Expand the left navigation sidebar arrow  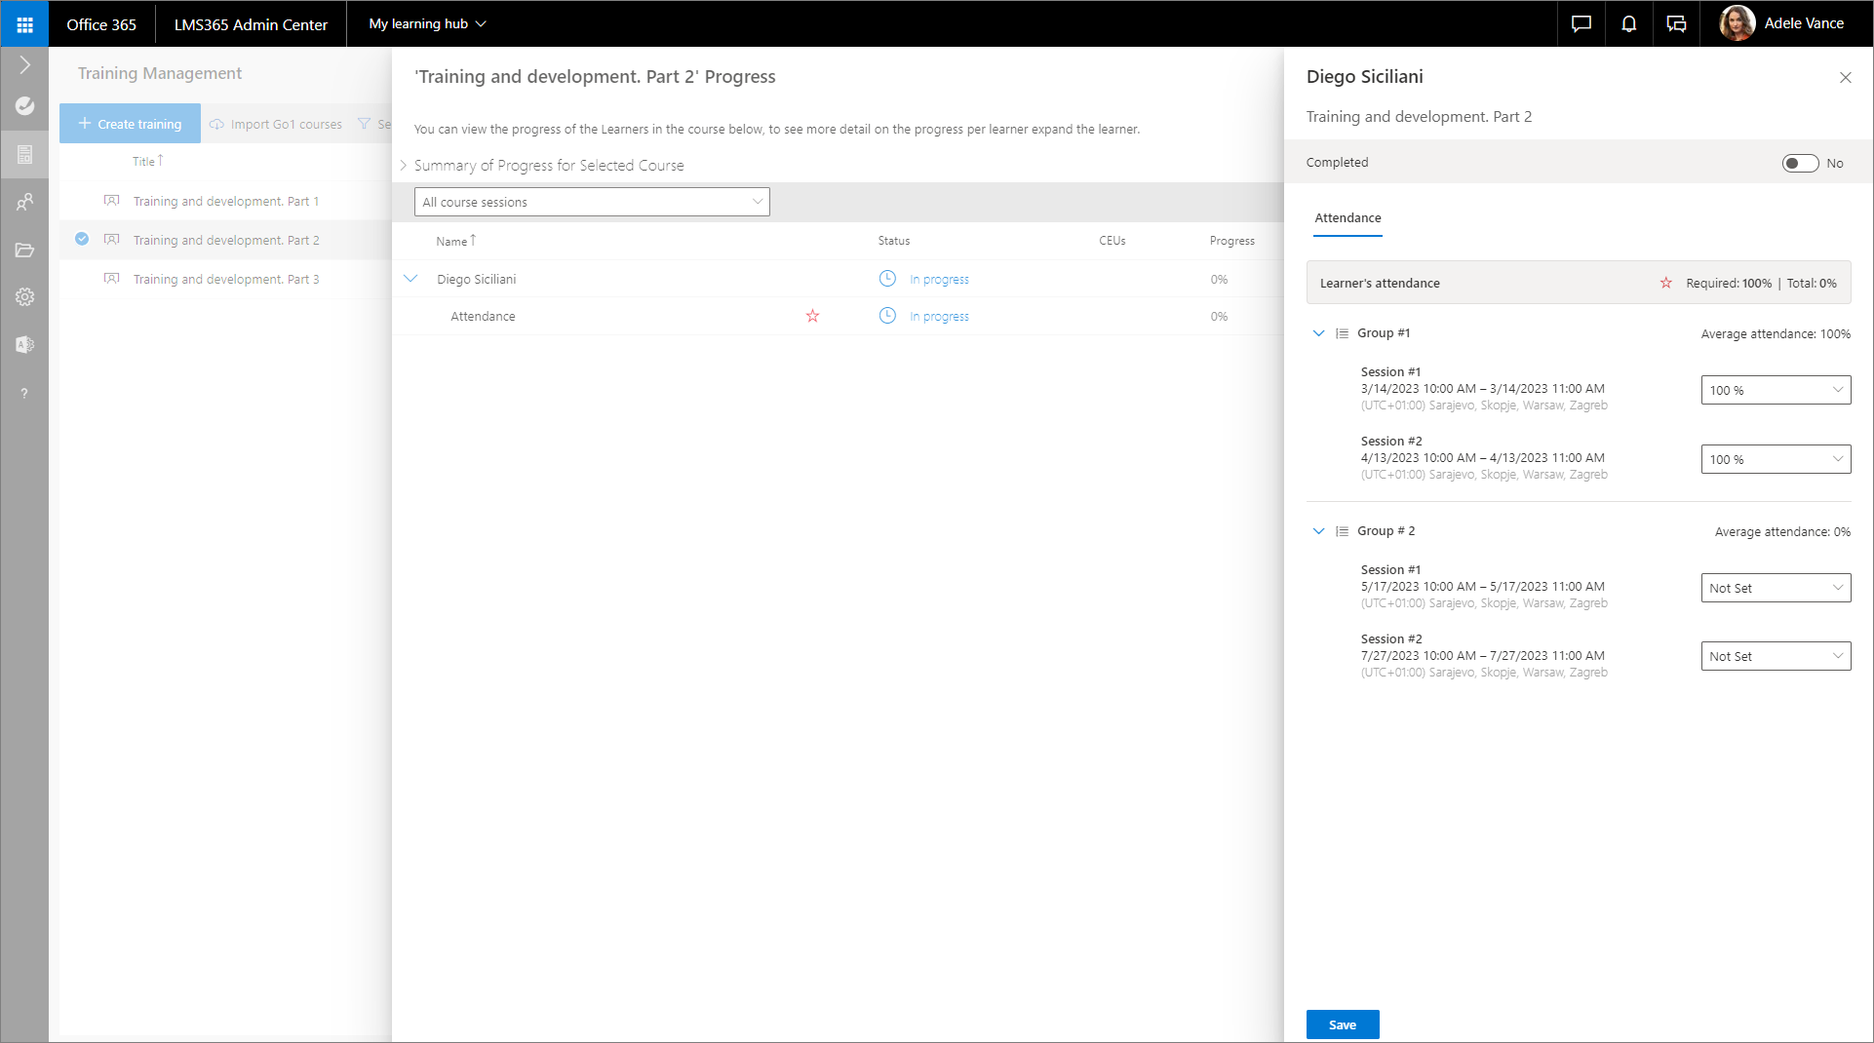pos(24,65)
